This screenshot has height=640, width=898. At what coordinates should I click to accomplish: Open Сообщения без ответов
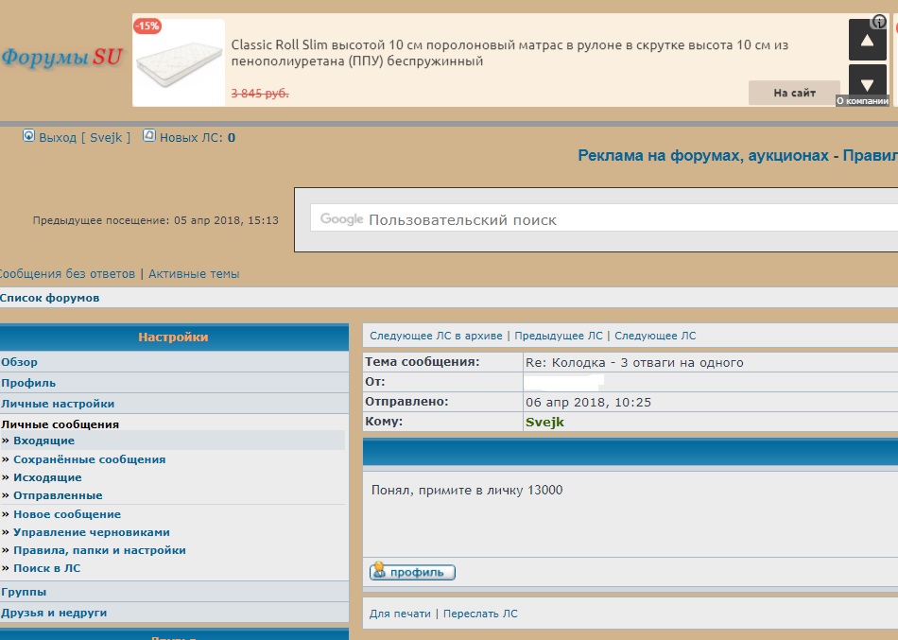[67, 274]
